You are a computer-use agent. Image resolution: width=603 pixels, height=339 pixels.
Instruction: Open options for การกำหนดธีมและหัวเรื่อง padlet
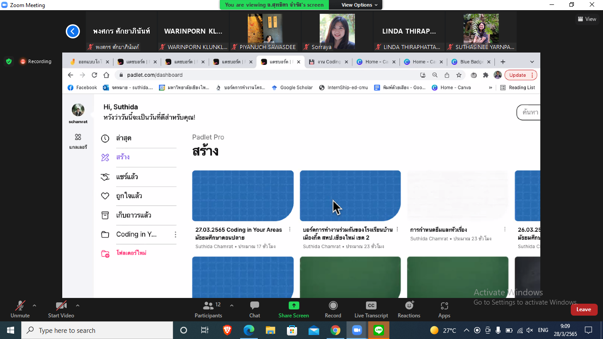(x=505, y=229)
